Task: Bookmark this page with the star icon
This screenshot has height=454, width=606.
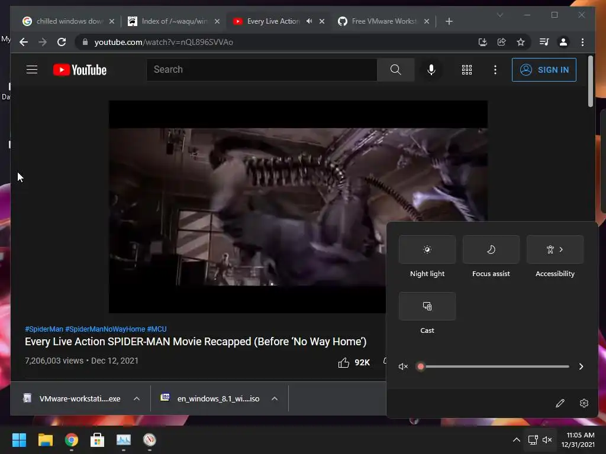Action: 521,42
